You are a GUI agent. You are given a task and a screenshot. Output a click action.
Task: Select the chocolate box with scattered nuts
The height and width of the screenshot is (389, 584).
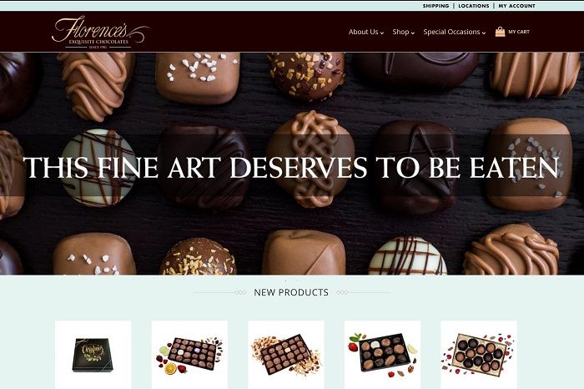coord(286,355)
